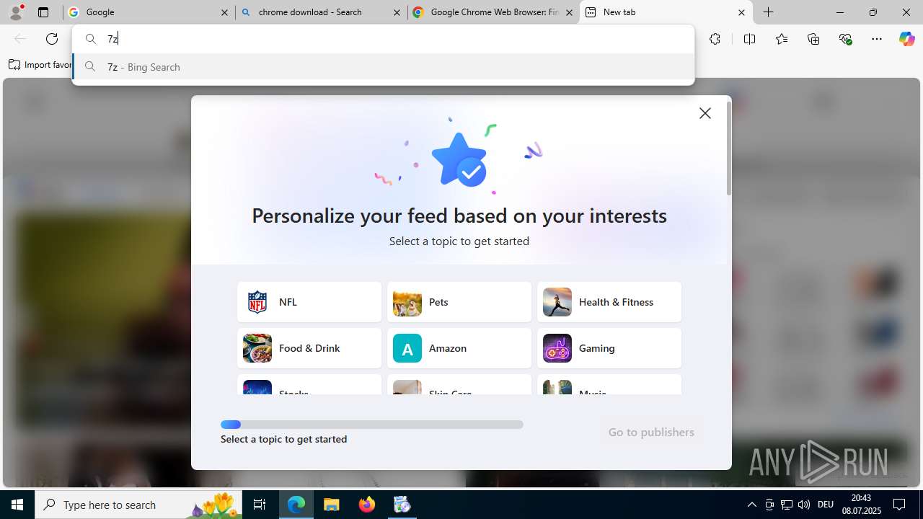The height and width of the screenshot is (519, 923).
Task: Close the New tab tab
Action: pos(741,12)
